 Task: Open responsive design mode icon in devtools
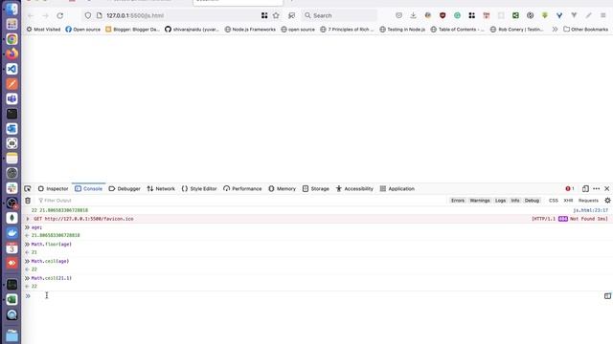pos(585,189)
